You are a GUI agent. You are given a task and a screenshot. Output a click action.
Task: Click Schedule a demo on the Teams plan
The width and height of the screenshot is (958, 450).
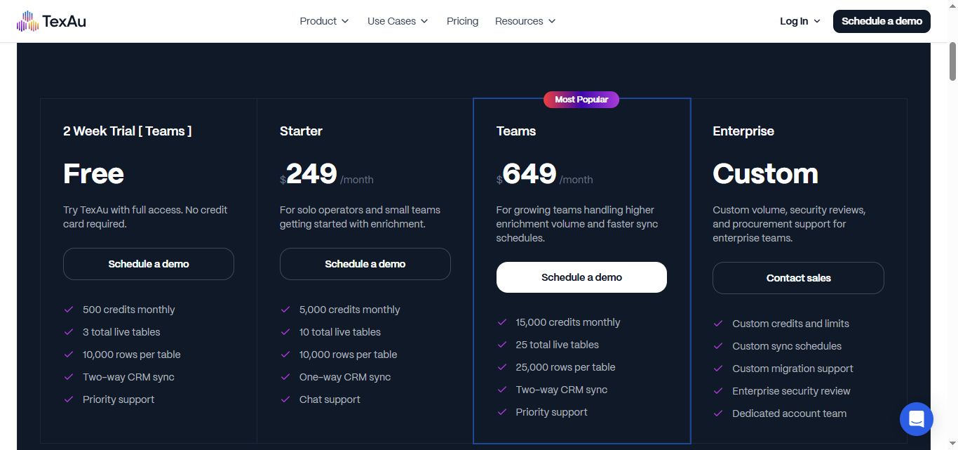[x=581, y=277]
